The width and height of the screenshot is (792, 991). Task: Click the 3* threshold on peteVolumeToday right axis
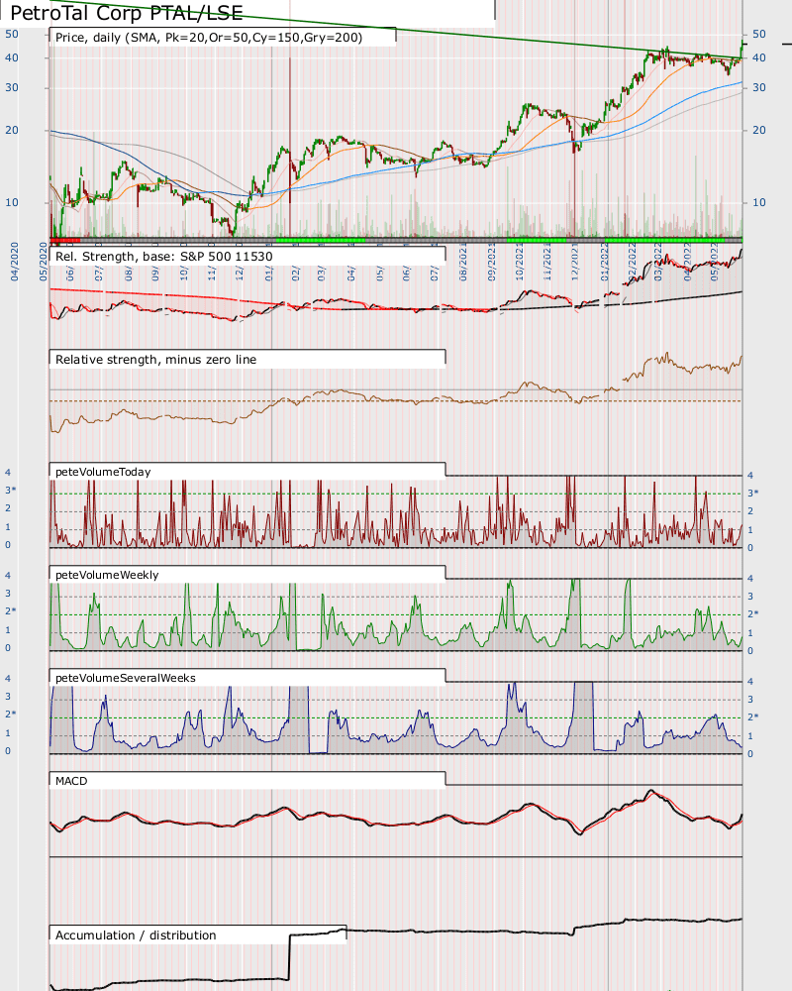point(753,494)
